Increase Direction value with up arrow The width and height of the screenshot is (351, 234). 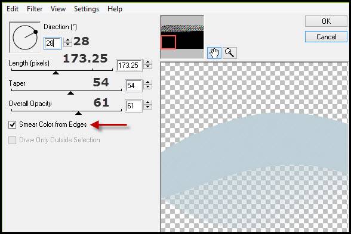pyautogui.click(x=67, y=40)
